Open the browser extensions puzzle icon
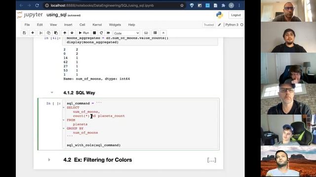This screenshot has height=177, width=316. pos(223,5)
